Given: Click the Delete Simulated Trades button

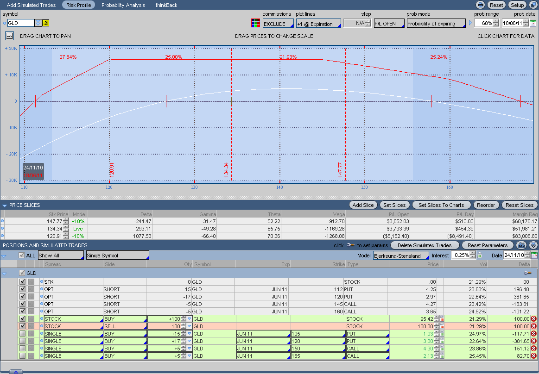Looking at the screenshot, I should coord(425,245).
